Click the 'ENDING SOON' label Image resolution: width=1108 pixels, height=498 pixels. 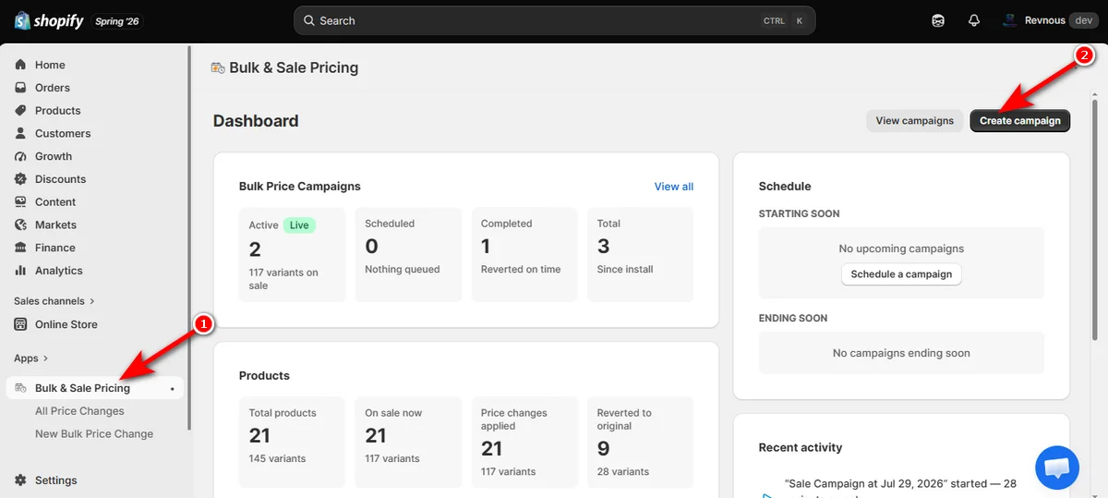[793, 318]
